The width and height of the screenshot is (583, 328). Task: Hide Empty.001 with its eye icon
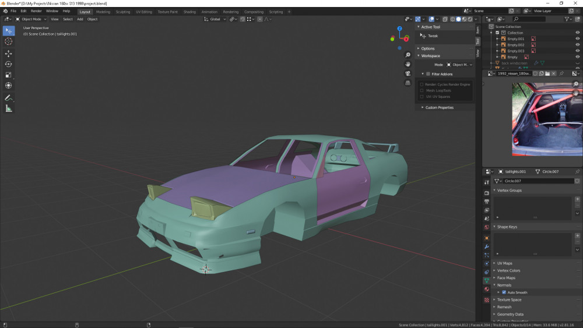[577, 38]
